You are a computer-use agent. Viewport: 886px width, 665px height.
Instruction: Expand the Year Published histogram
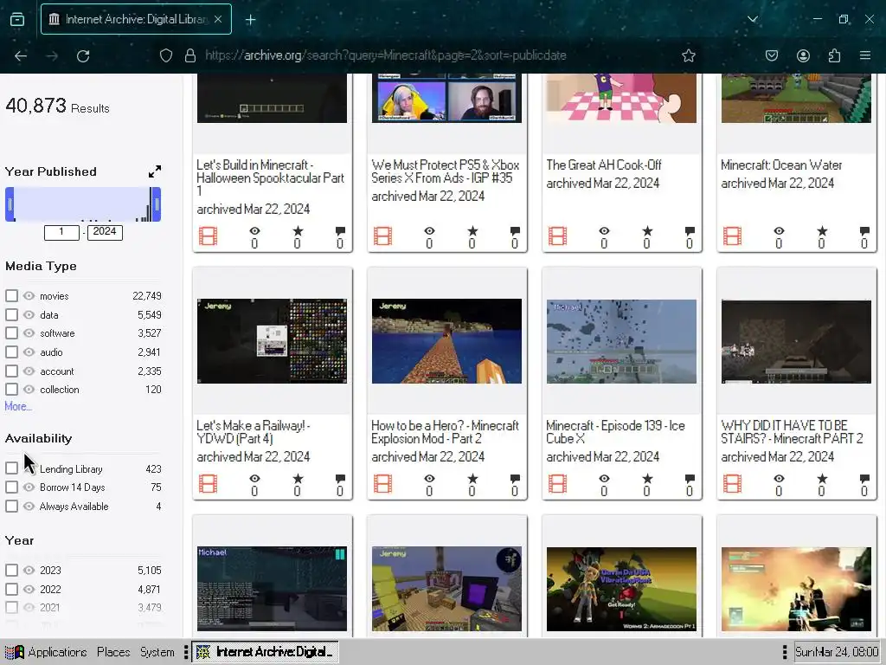[154, 171]
